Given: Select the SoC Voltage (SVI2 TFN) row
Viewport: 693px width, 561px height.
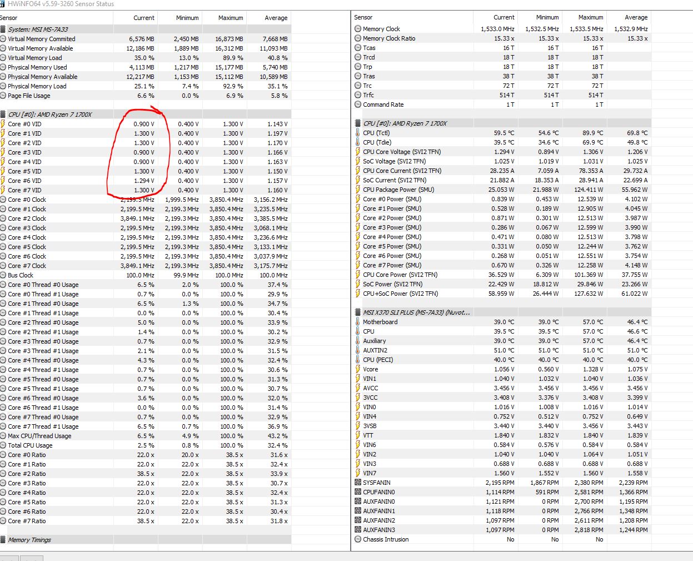Looking at the screenshot, I should click(502, 161).
